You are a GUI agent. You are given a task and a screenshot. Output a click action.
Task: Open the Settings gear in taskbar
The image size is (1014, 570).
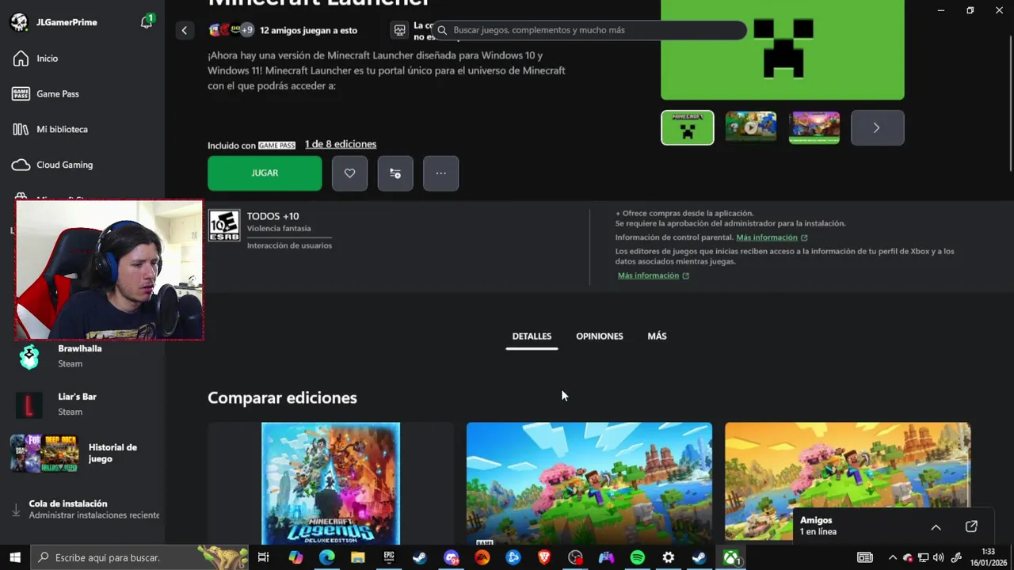(x=669, y=557)
